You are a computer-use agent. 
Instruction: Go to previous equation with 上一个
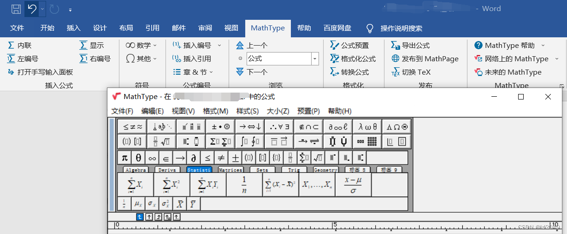click(x=252, y=45)
